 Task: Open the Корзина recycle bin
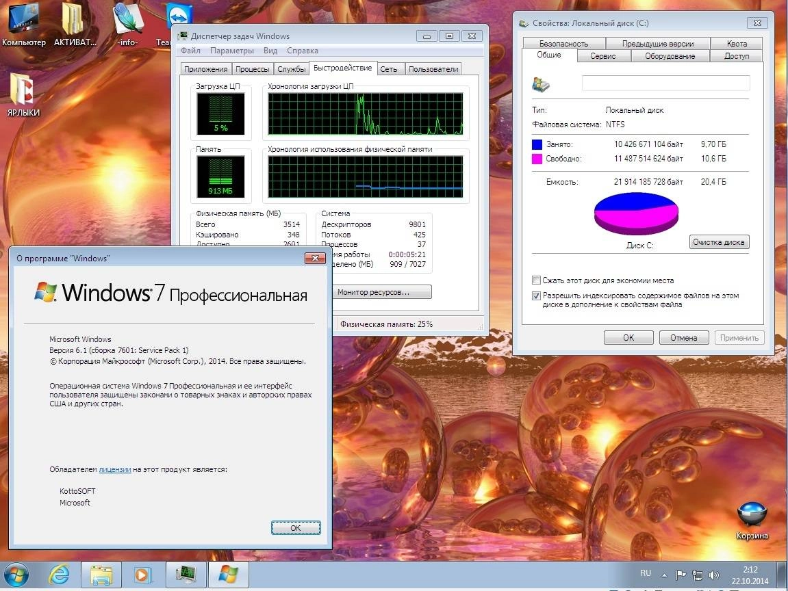click(752, 521)
